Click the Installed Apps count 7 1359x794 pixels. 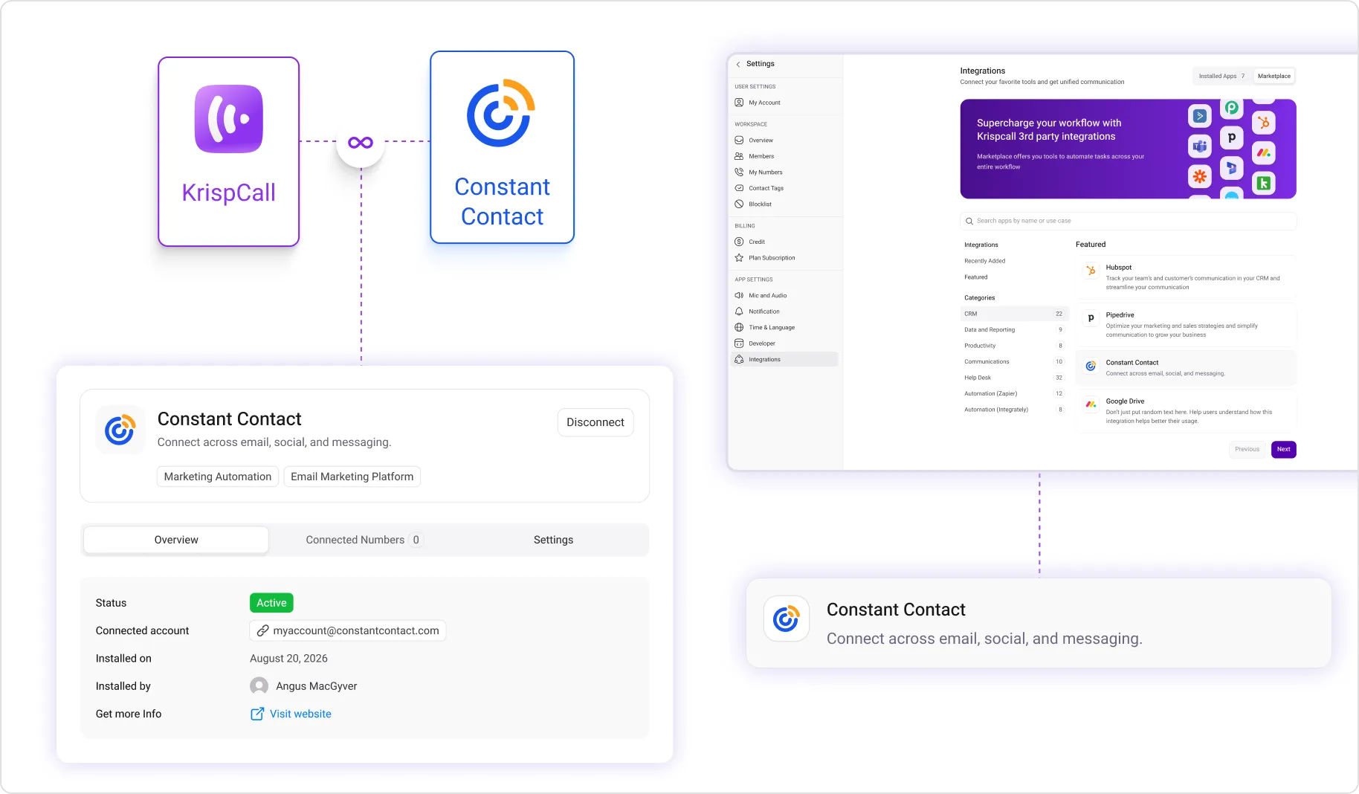click(1242, 76)
